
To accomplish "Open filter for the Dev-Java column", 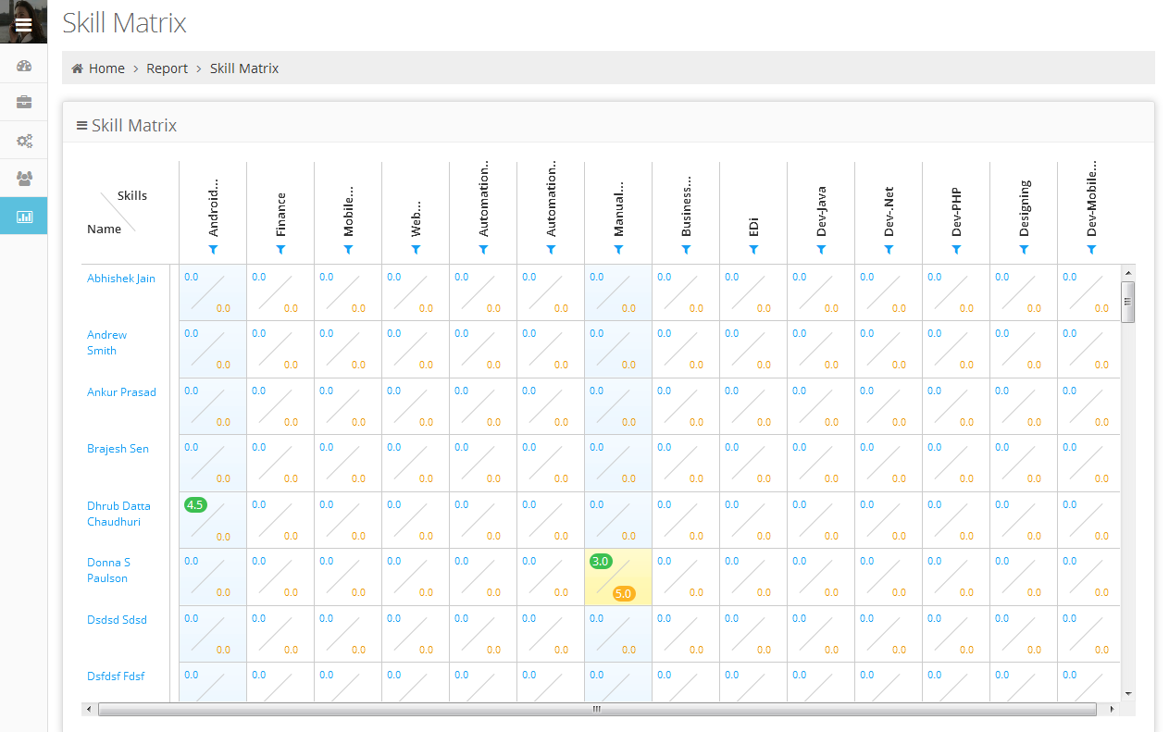I will tap(821, 250).
